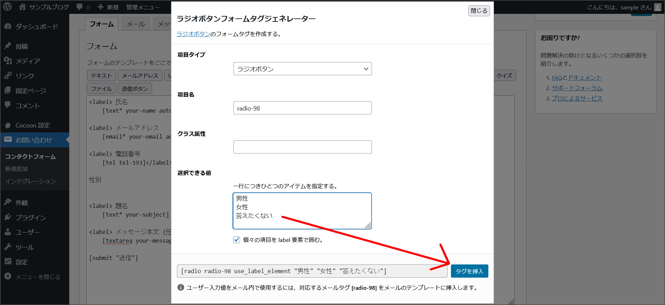Click the 閉じる button in the dialog

479,11
